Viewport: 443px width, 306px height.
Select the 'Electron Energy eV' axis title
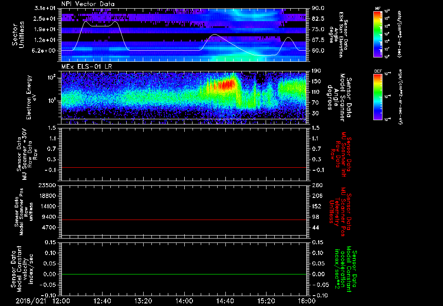point(32,97)
